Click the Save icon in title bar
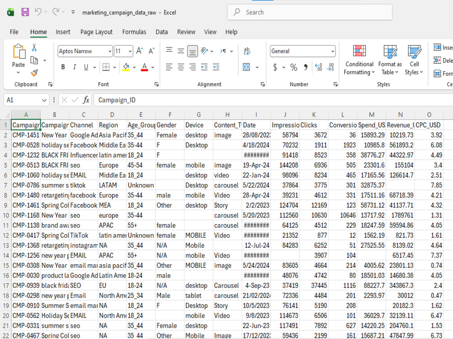Image resolution: width=453 pixels, height=339 pixels. click(x=25, y=12)
